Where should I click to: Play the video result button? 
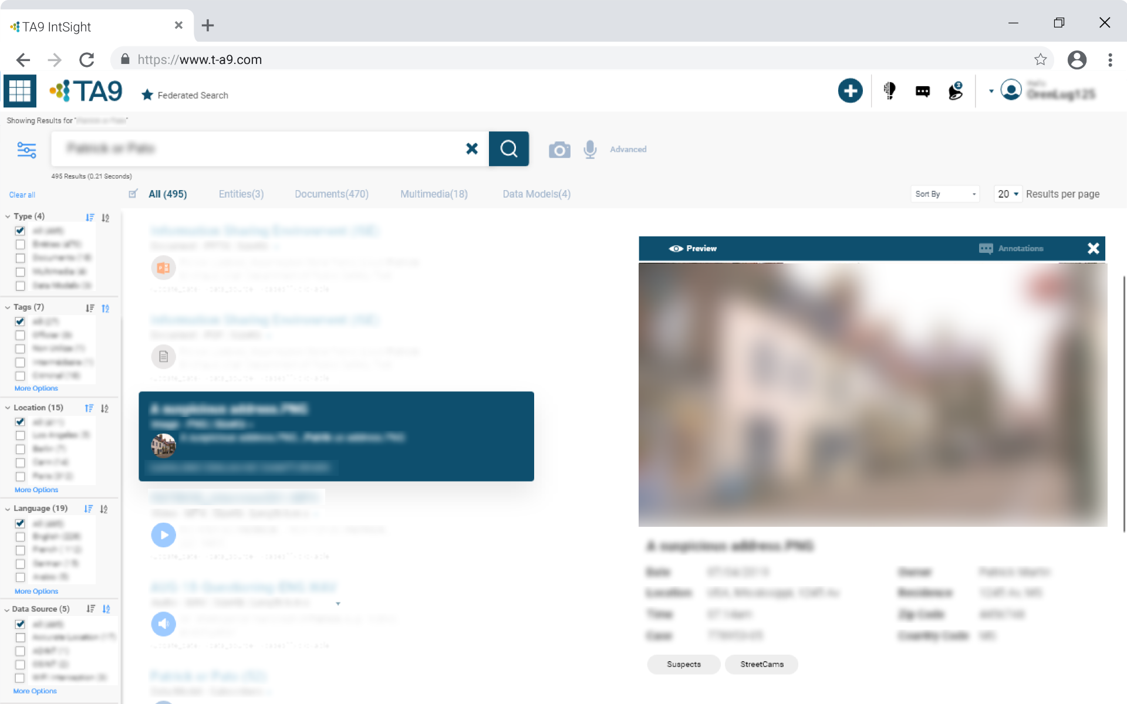point(163,535)
